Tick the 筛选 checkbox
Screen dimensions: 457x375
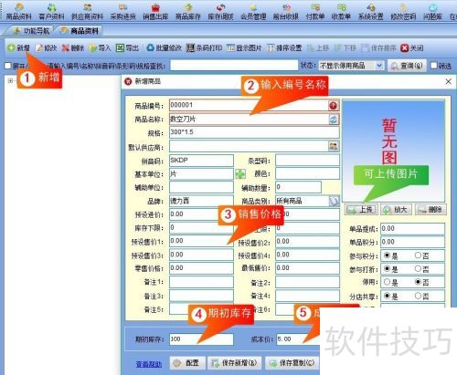tap(433, 66)
